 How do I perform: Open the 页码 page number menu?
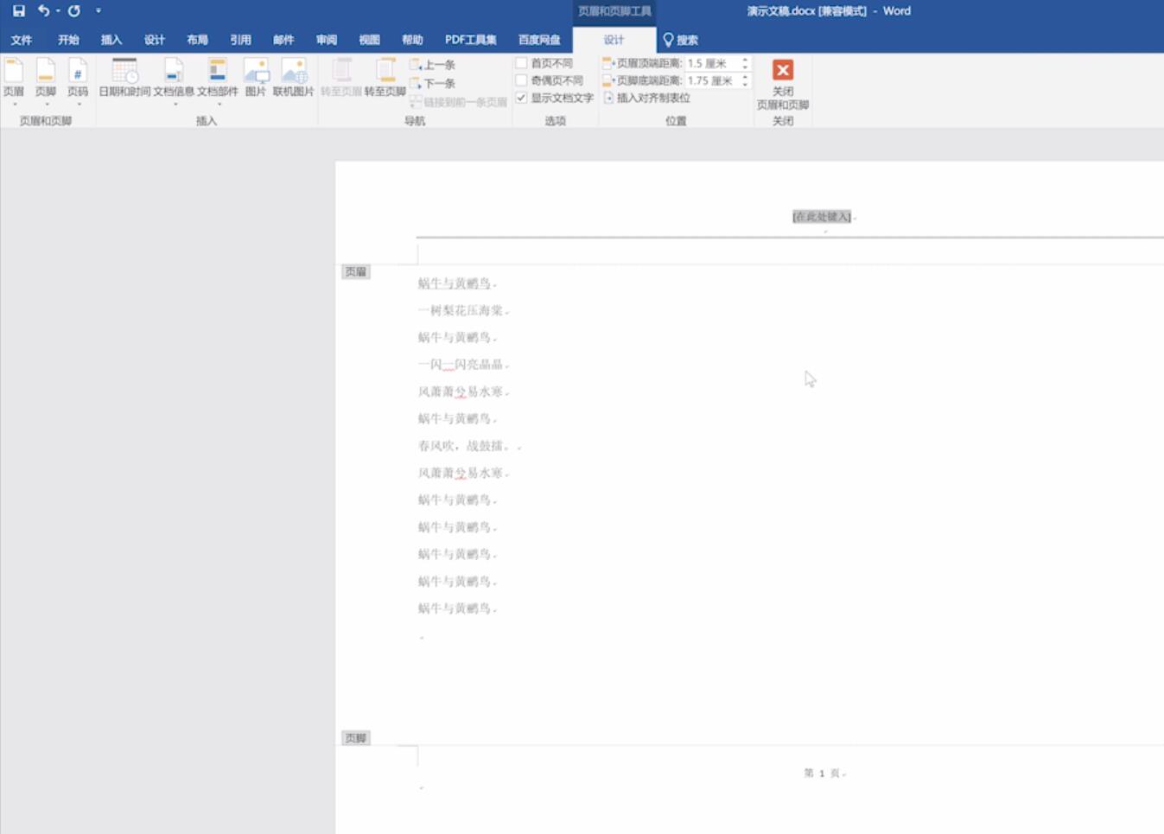click(78, 80)
